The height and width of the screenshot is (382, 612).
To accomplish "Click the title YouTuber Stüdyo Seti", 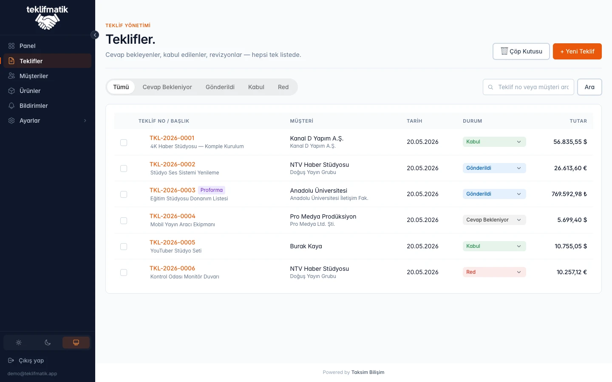I will [x=176, y=251].
